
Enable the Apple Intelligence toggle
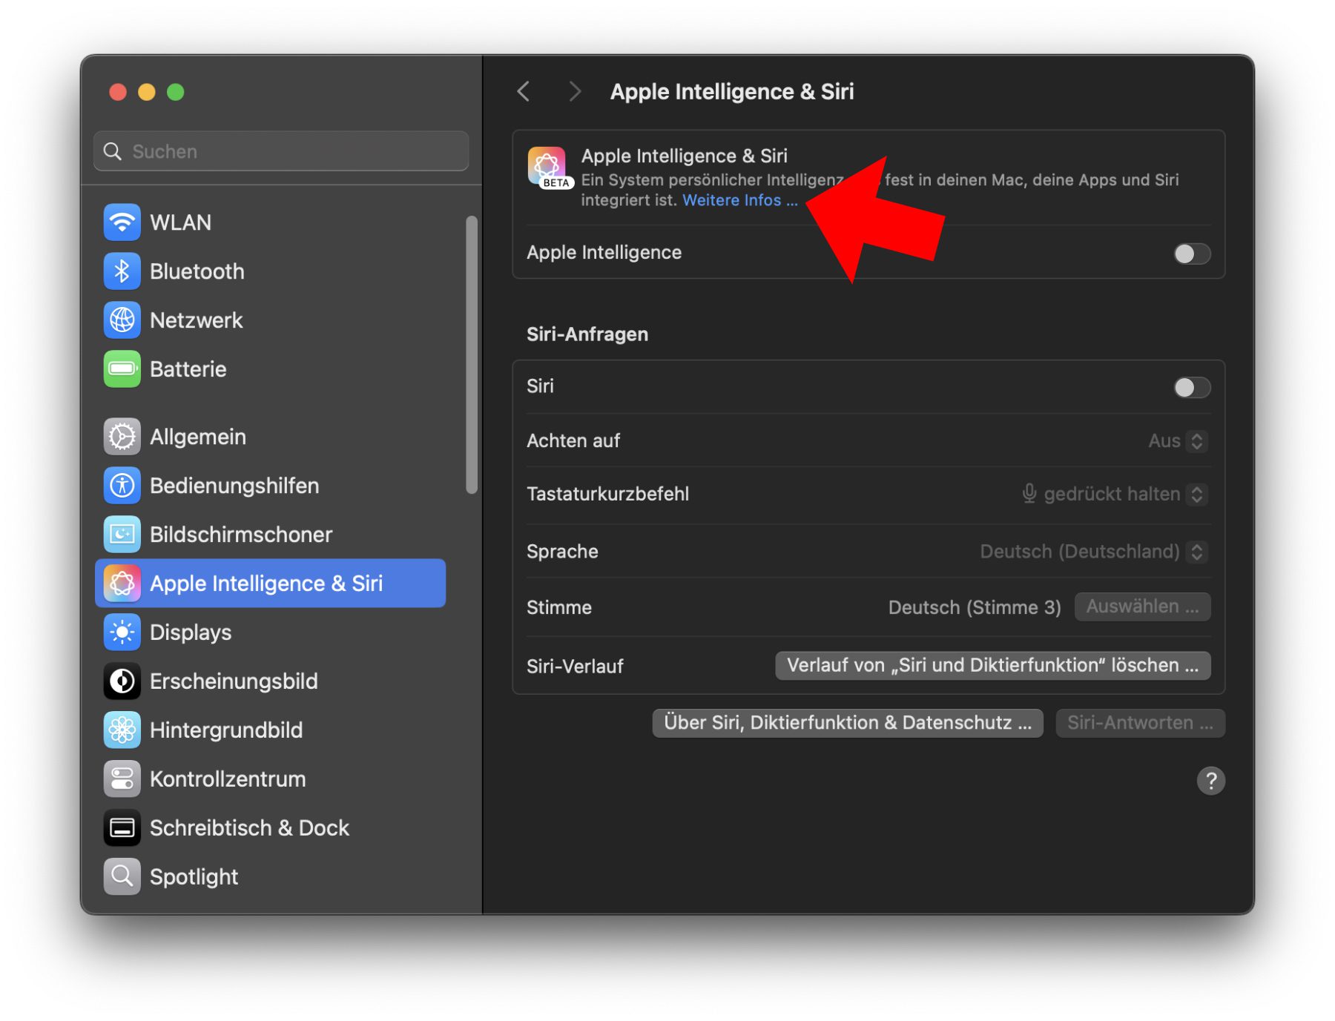pos(1191,254)
